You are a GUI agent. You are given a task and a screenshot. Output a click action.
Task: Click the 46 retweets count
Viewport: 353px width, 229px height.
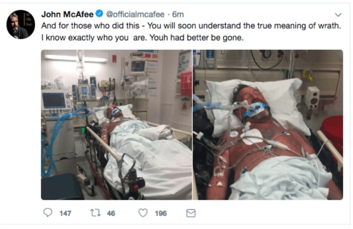point(111,213)
